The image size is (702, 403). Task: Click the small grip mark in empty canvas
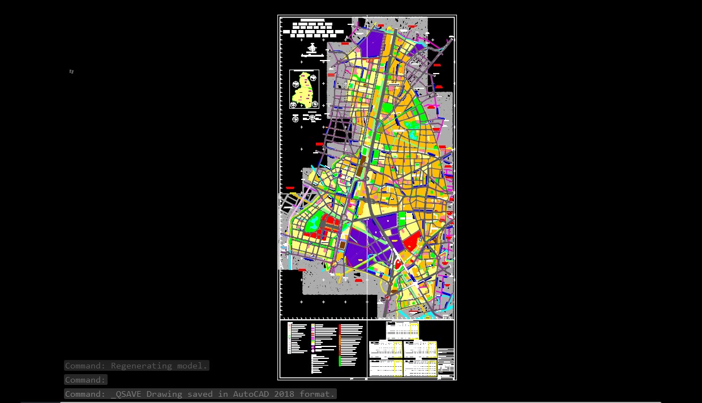tap(71, 71)
